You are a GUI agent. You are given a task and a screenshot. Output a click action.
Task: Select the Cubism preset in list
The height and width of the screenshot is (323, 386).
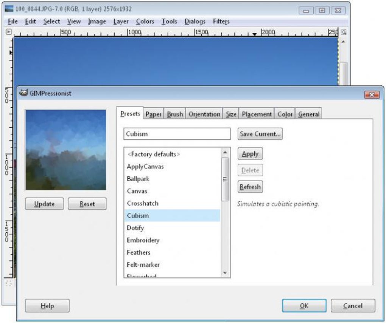172,216
